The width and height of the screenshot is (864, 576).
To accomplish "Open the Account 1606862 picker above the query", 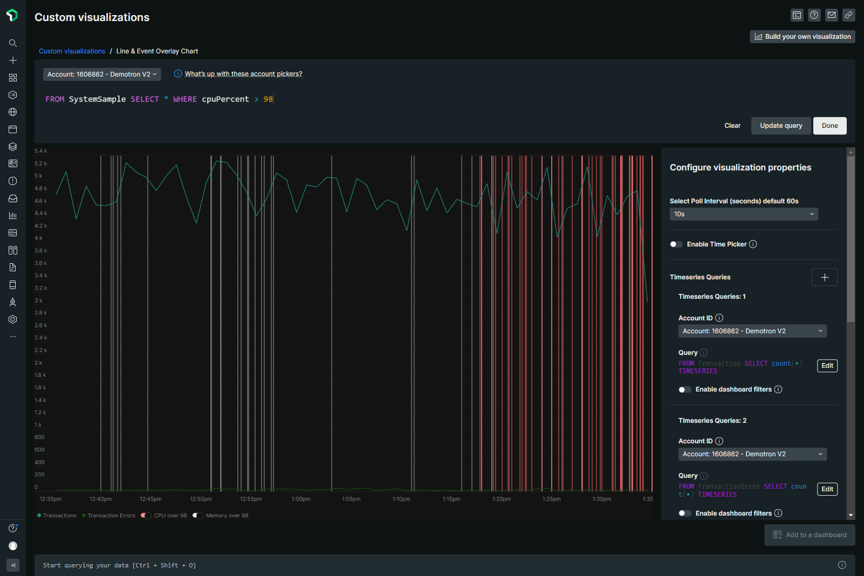I will point(102,74).
